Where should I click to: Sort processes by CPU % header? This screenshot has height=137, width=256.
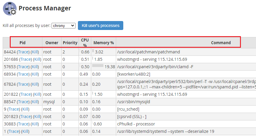(x=85, y=43)
